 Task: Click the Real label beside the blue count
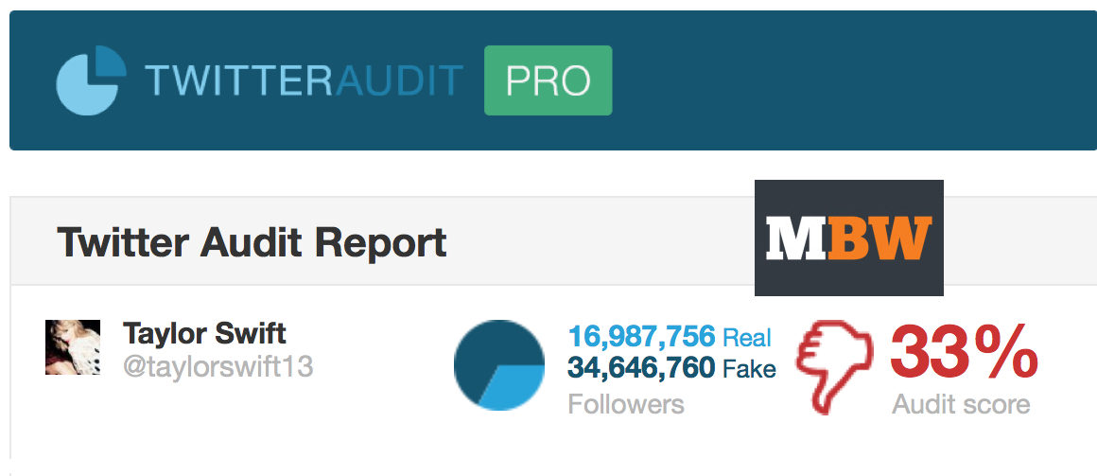746,338
